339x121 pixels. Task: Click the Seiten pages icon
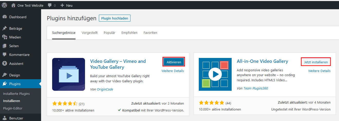click(x=4, y=46)
